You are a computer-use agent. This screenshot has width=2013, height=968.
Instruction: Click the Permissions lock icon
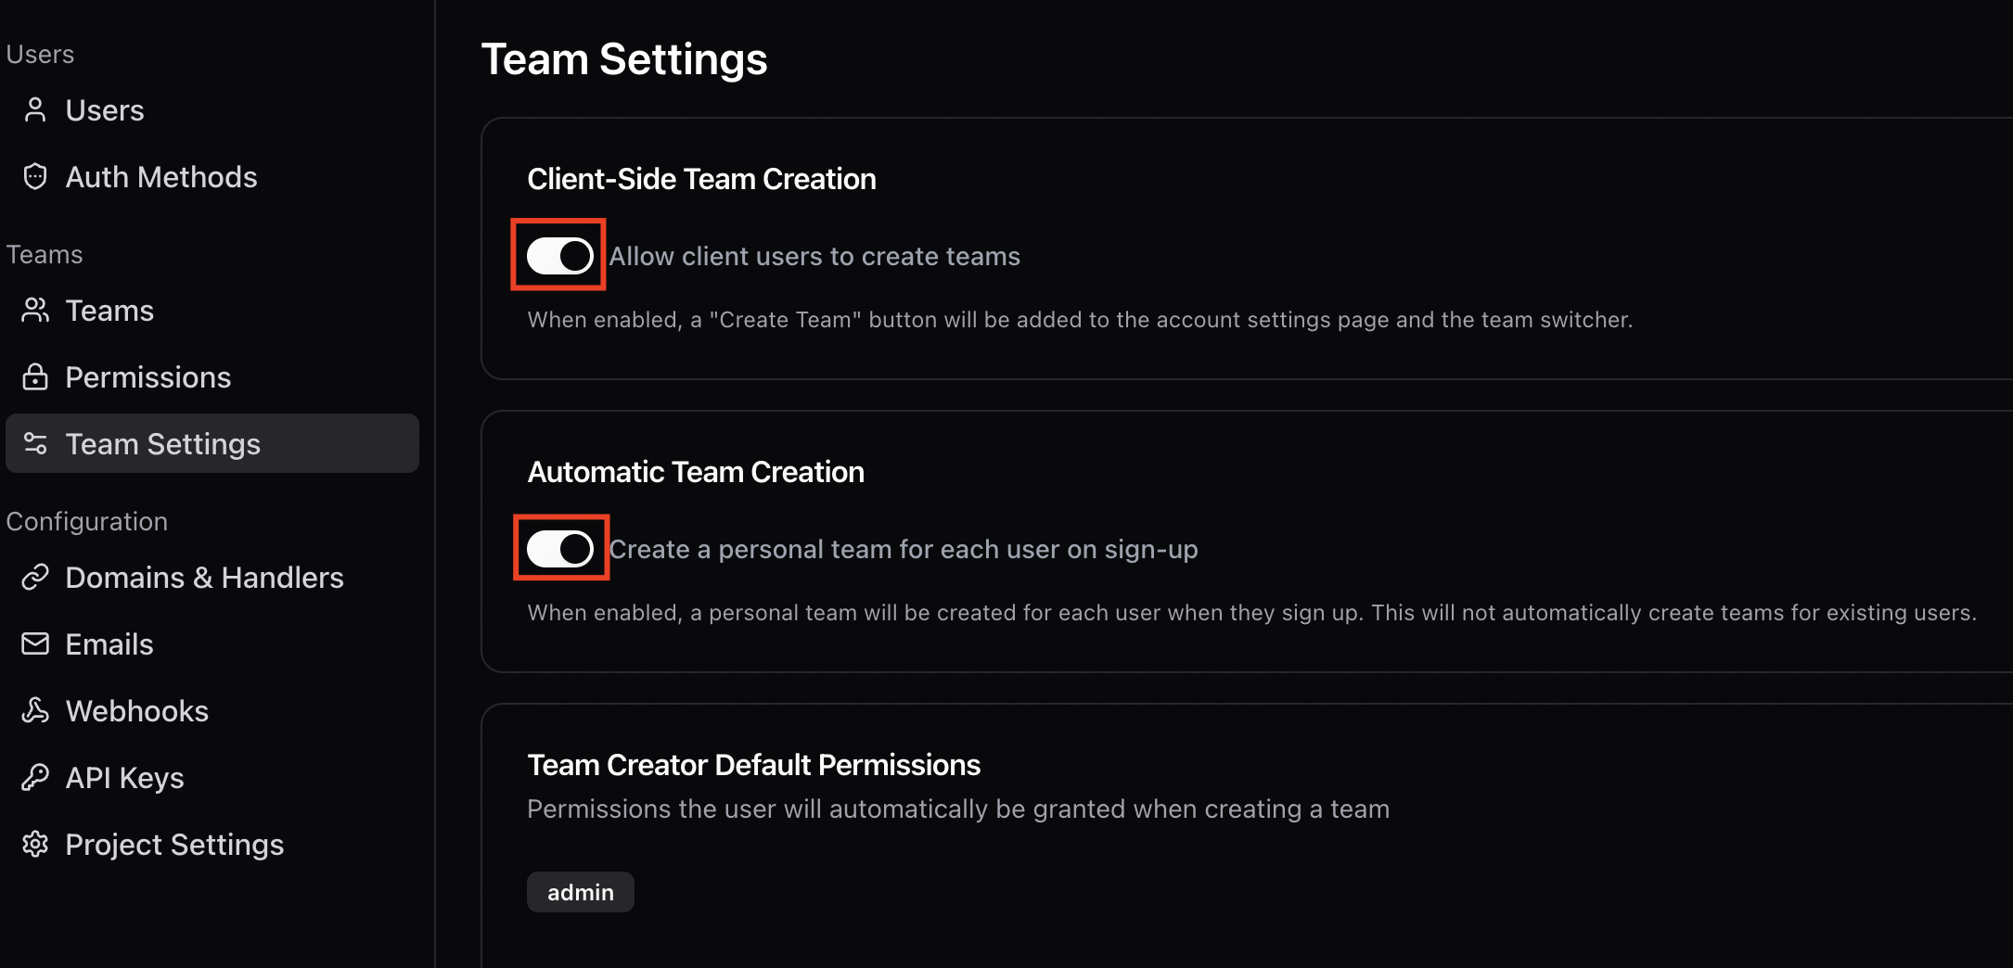pyautogui.click(x=35, y=376)
